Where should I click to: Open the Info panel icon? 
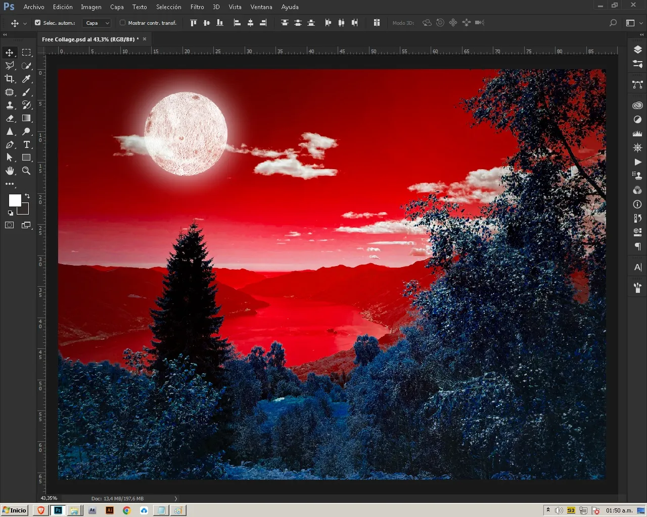click(637, 204)
